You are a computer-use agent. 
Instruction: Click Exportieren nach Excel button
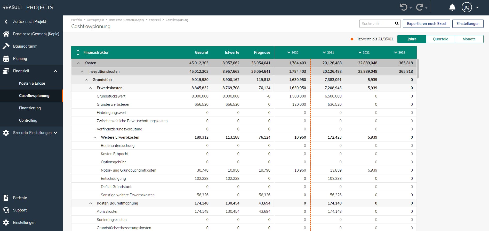pos(426,24)
